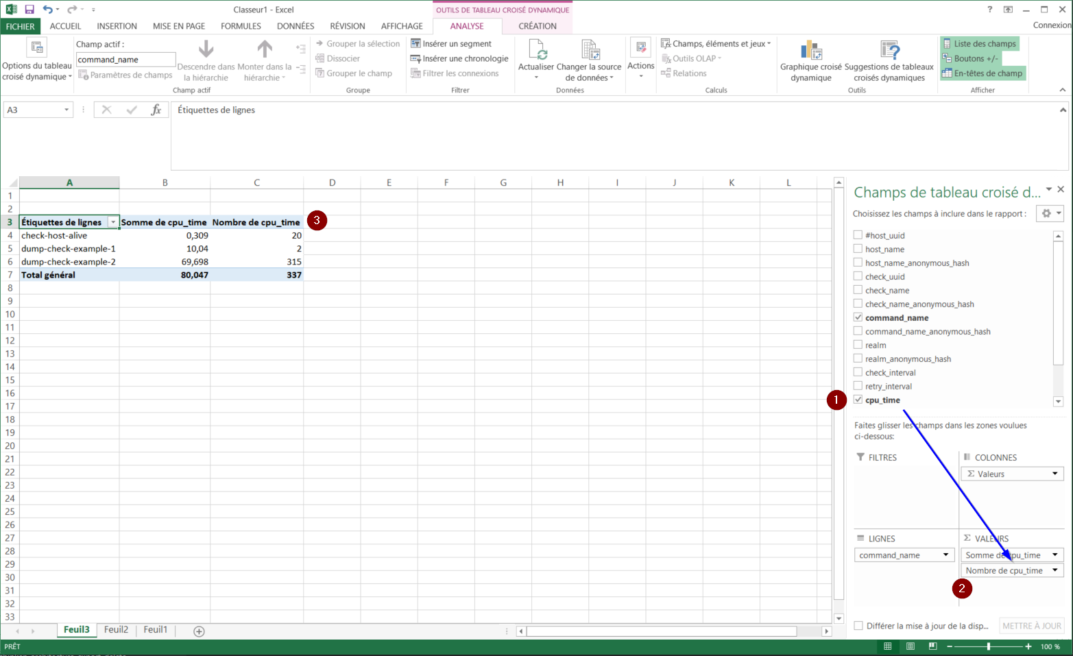
Task: Check the host_name field checkbox
Action: click(858, 249)
